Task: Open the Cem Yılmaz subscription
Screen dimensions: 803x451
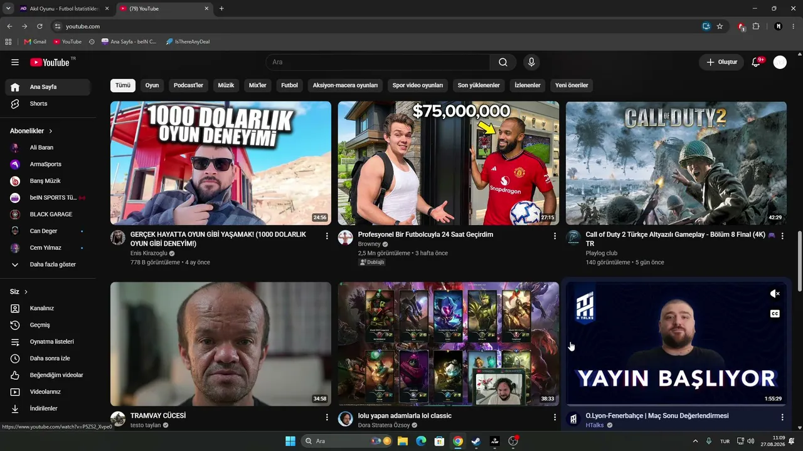Action: pyautogui.click(x=48, y=247)
